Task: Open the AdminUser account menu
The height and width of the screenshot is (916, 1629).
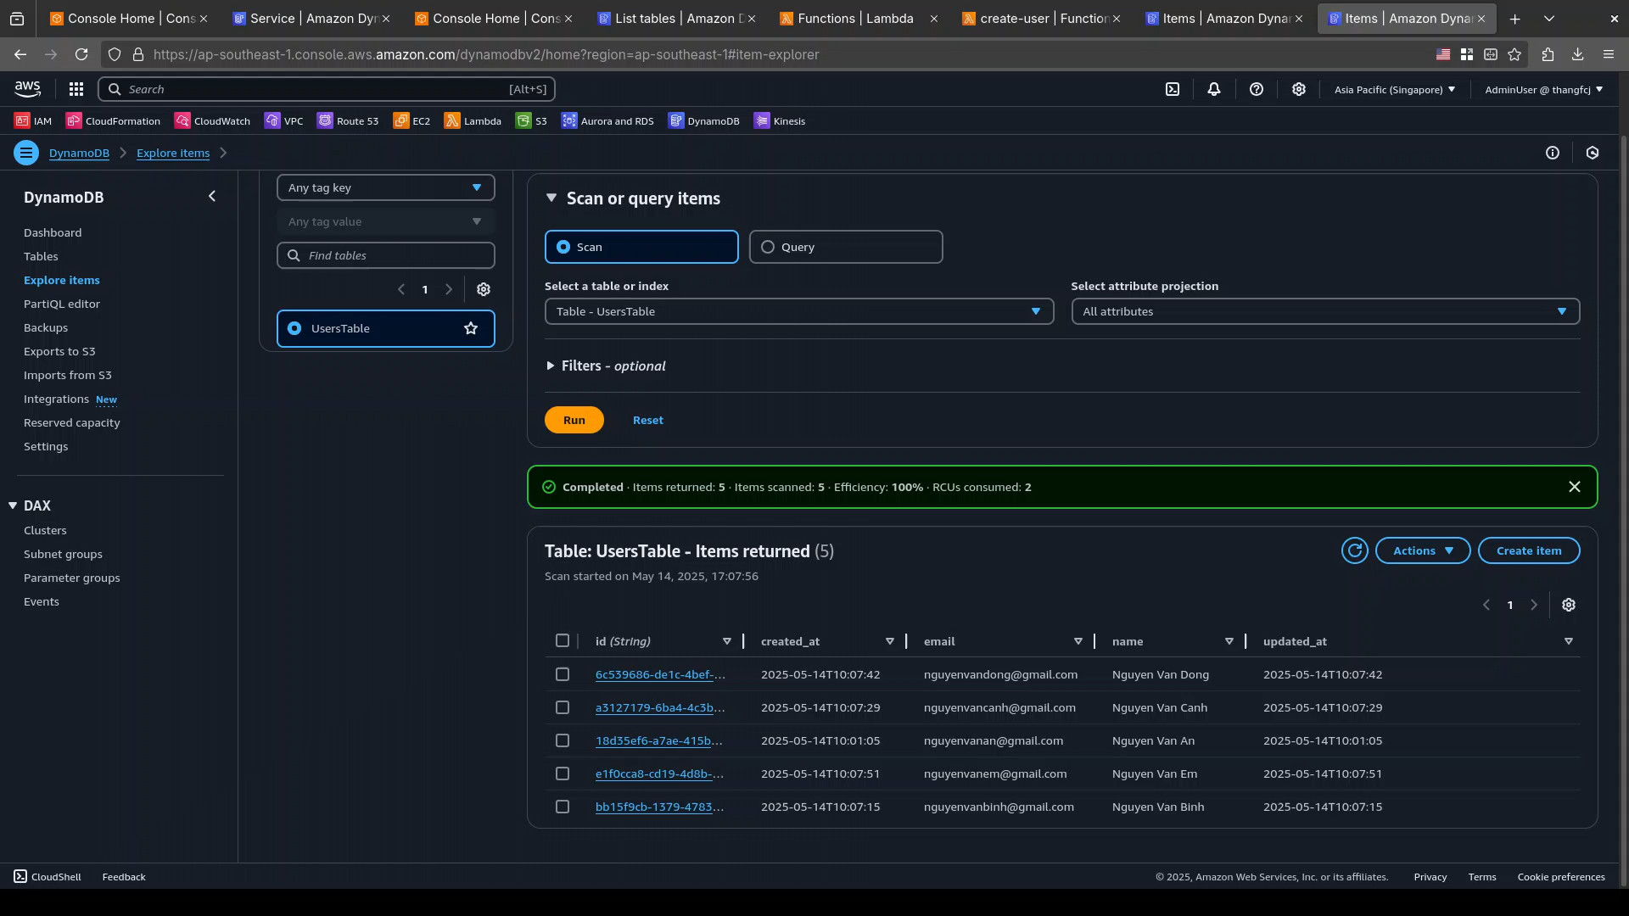Action: [x=1543, y=89]
